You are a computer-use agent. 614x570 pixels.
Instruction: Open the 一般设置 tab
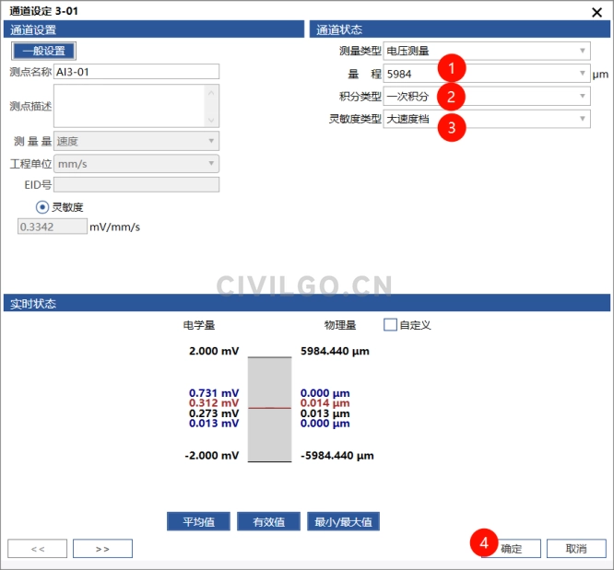click(43, 52)
